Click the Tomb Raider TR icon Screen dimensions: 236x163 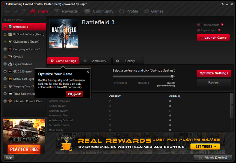pyautogui.click(x=10, y=94)
